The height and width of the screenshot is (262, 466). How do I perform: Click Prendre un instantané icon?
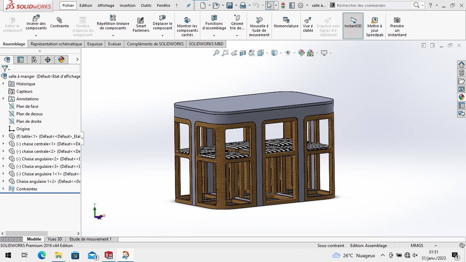click(x=397, y=20)
